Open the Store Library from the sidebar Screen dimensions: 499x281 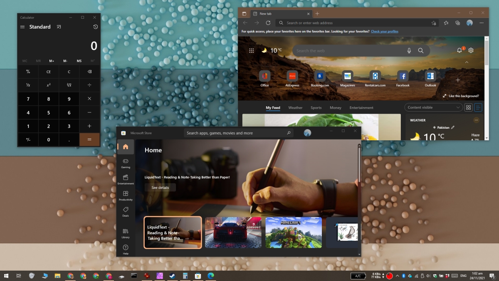tap(126, 233)
